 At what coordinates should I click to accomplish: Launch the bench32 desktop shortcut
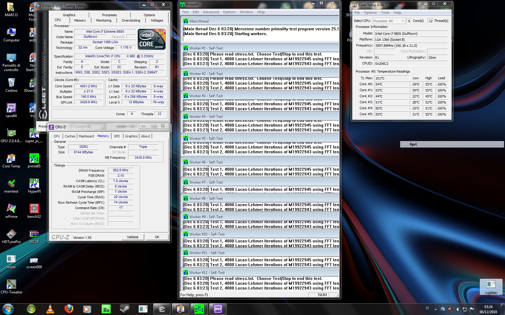[x=34, y=211]
